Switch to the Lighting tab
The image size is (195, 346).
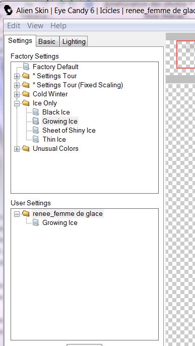tap(74, 41)
